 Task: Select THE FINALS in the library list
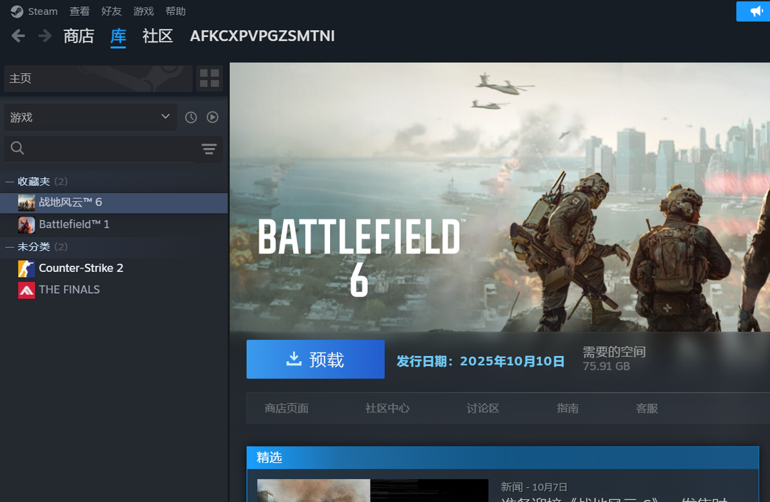pyautogui.click(x=69, y=290)
